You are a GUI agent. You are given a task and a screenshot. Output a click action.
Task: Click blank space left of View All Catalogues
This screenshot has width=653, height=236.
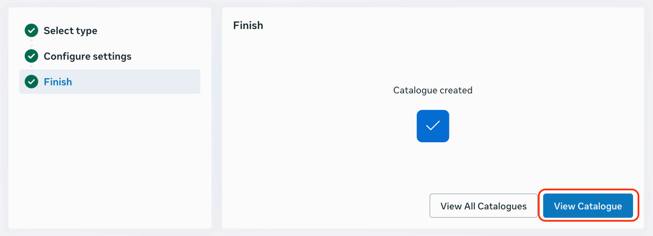[326, 206]
